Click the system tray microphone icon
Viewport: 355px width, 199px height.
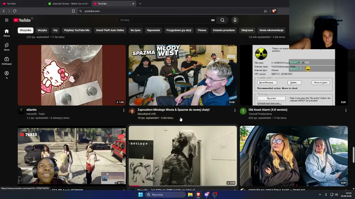(326, 195)
